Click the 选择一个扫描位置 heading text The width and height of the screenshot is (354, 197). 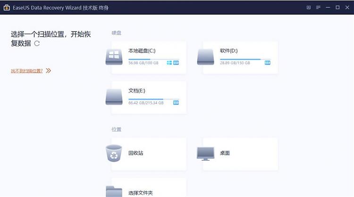pyautogui.click(x=51, y=39)
